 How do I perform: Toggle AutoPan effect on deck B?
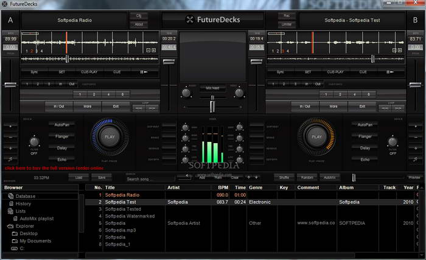click(365, 125)
